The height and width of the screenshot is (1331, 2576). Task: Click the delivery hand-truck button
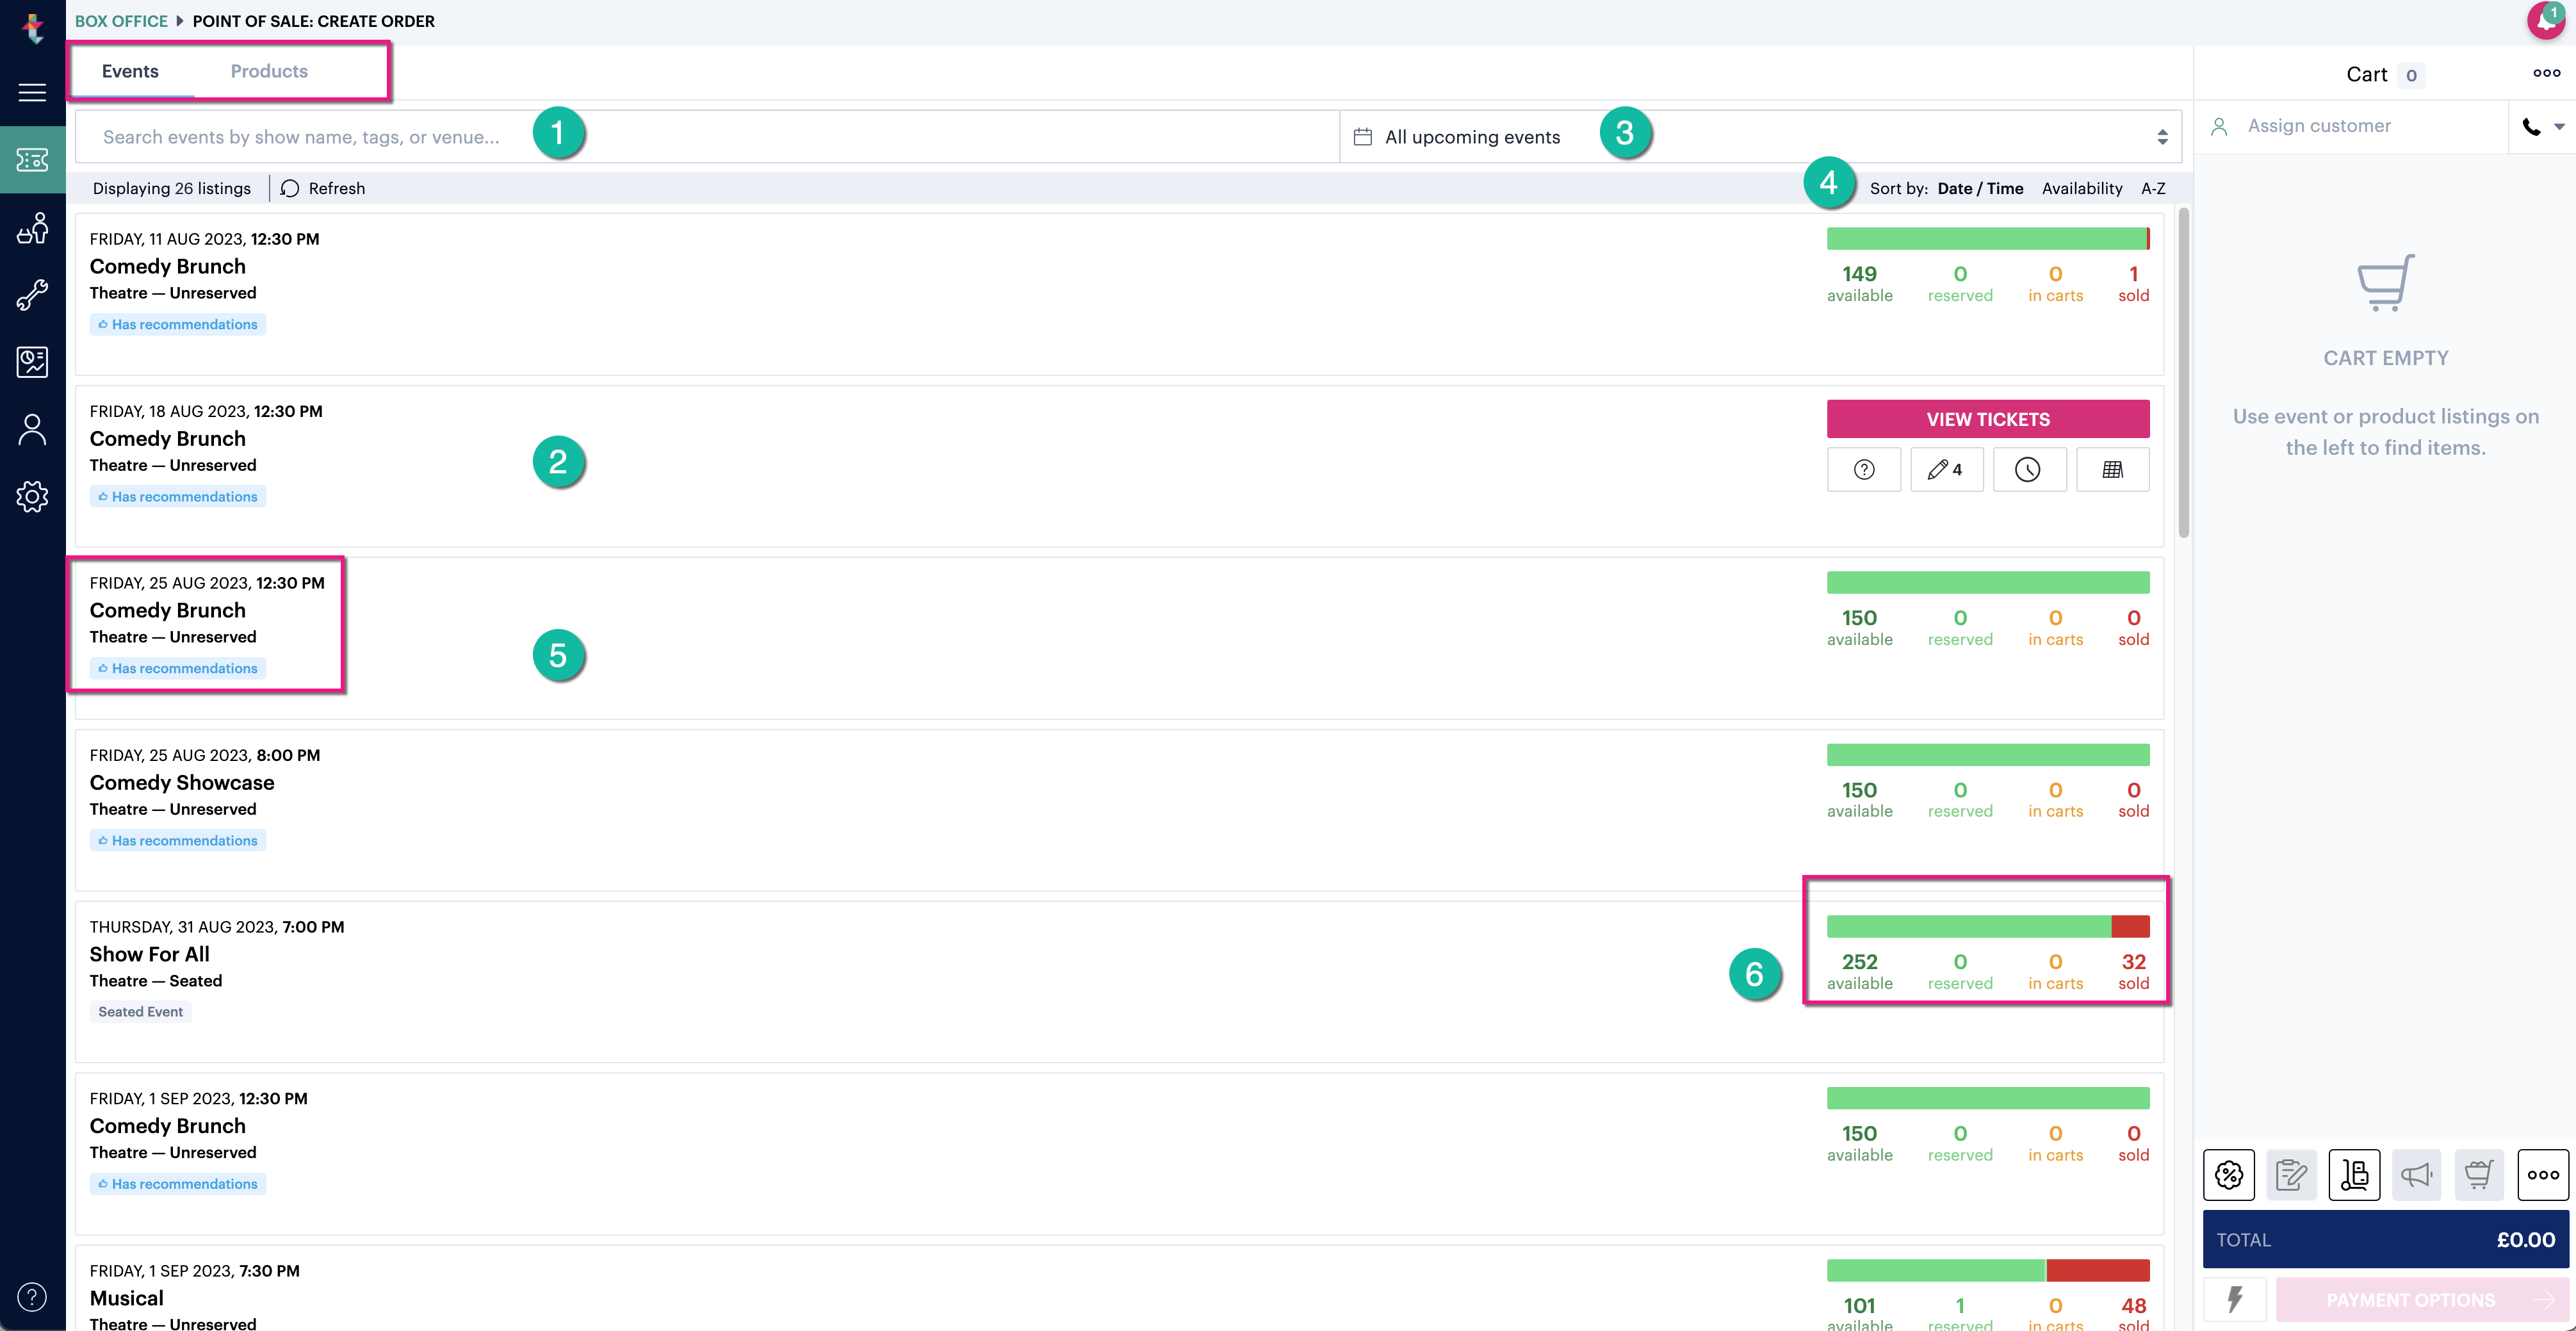[x=2354, y=1175]
